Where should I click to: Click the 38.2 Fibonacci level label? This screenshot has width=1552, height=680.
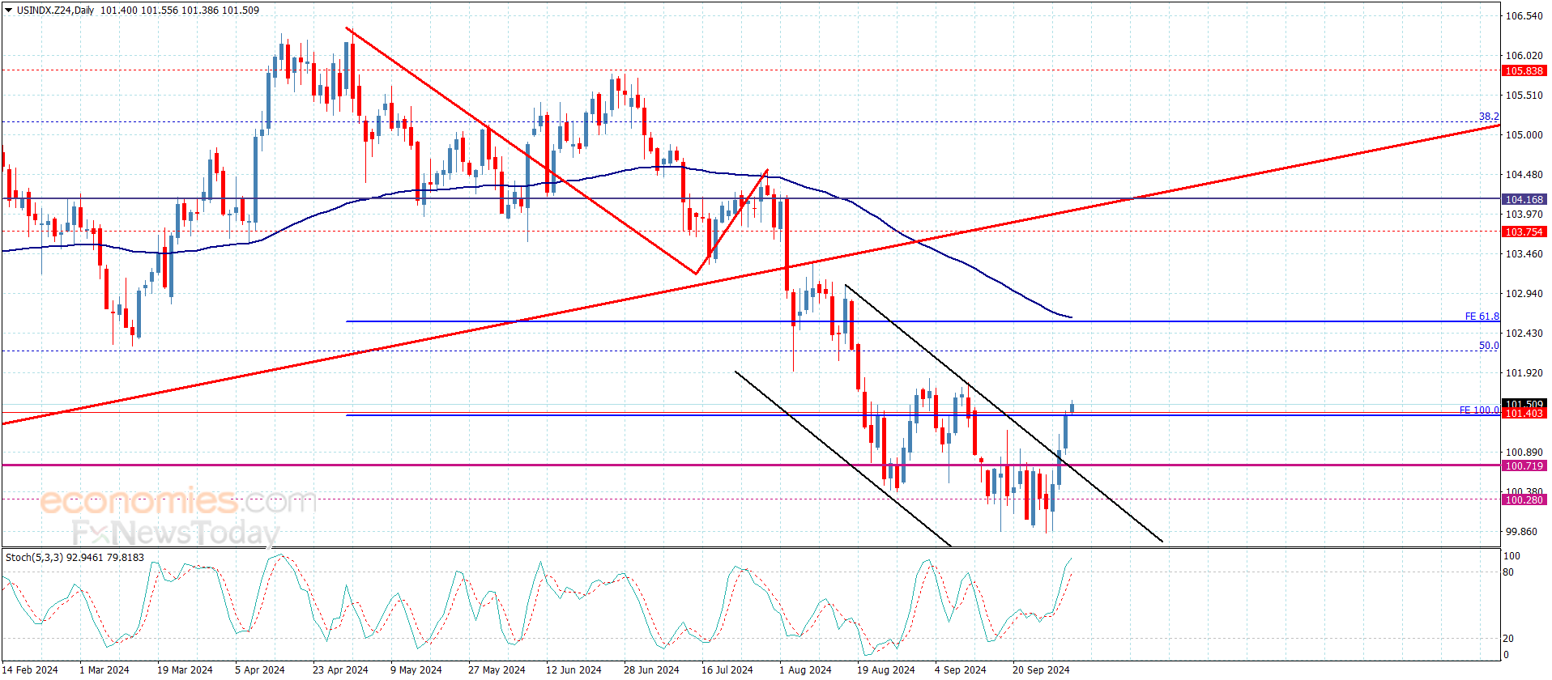1489,117
